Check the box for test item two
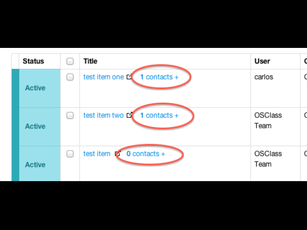This screenshot has width=307, height=230. point(70,115)
